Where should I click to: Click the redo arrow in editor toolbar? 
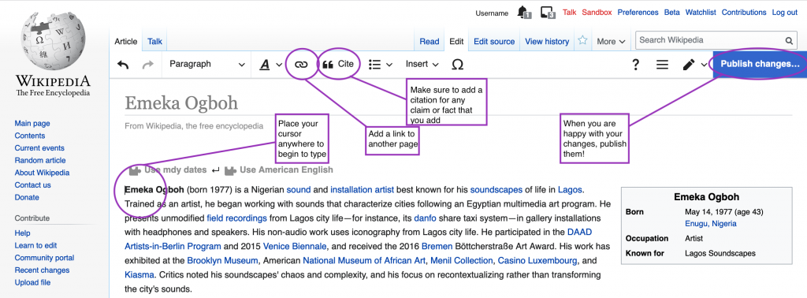(x=147, y=65)
